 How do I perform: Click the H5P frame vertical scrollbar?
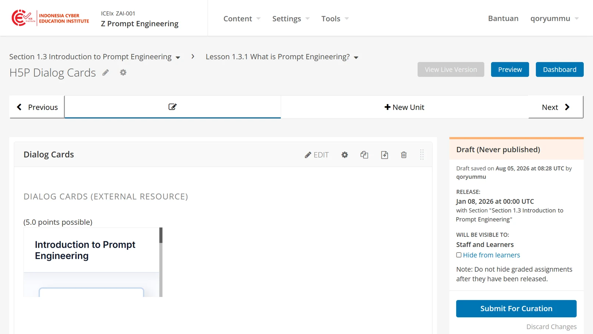tap(161, 262)
